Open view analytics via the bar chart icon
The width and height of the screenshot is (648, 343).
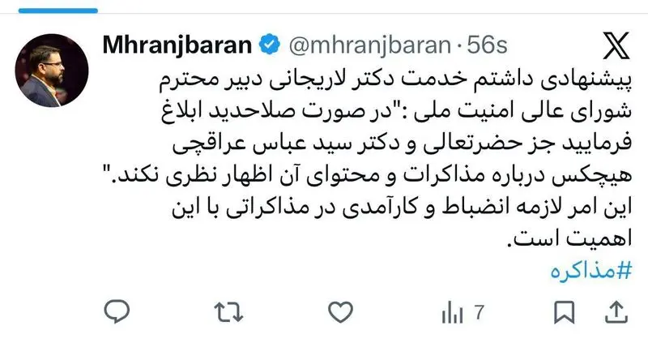(452, 313)
